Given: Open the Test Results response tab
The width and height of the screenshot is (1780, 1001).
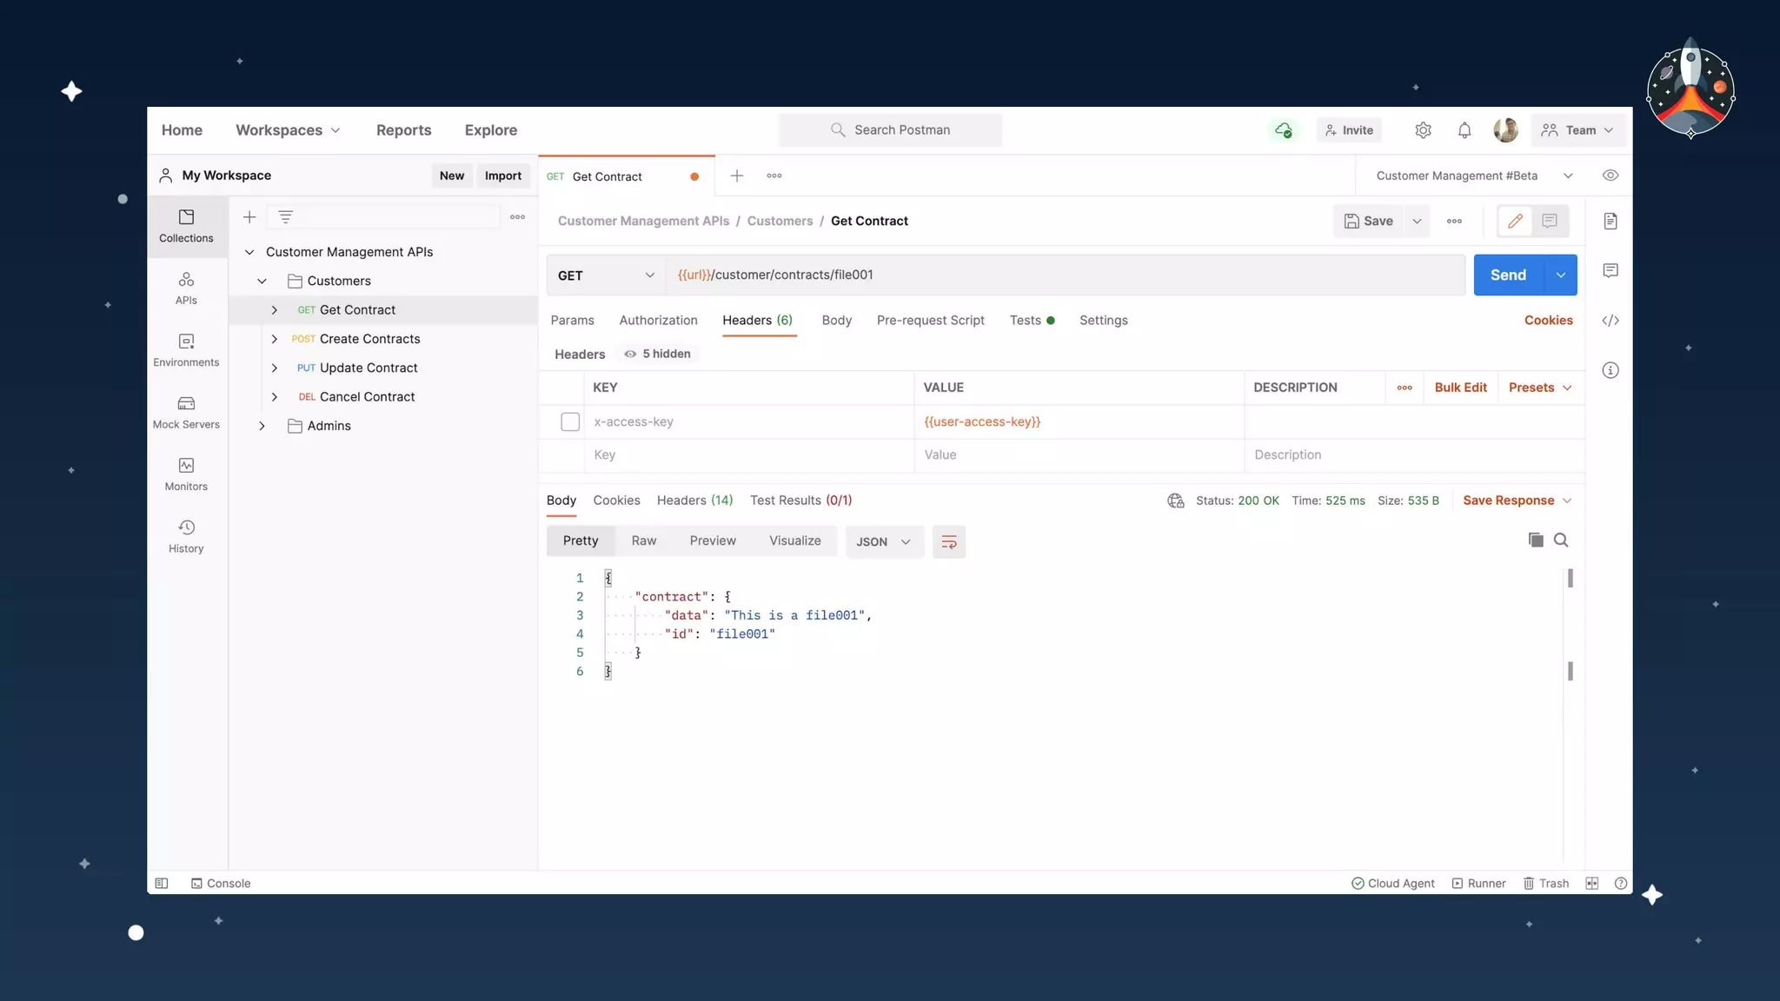Looking at the screenshot, I should 800,500.
